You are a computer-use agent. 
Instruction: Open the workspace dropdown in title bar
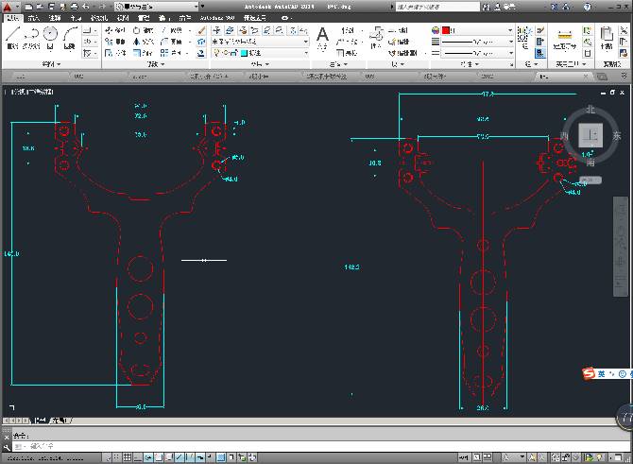pyautogui.click(x=157, y=7)
